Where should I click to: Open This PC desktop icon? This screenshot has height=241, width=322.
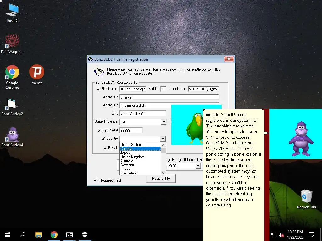12,13
